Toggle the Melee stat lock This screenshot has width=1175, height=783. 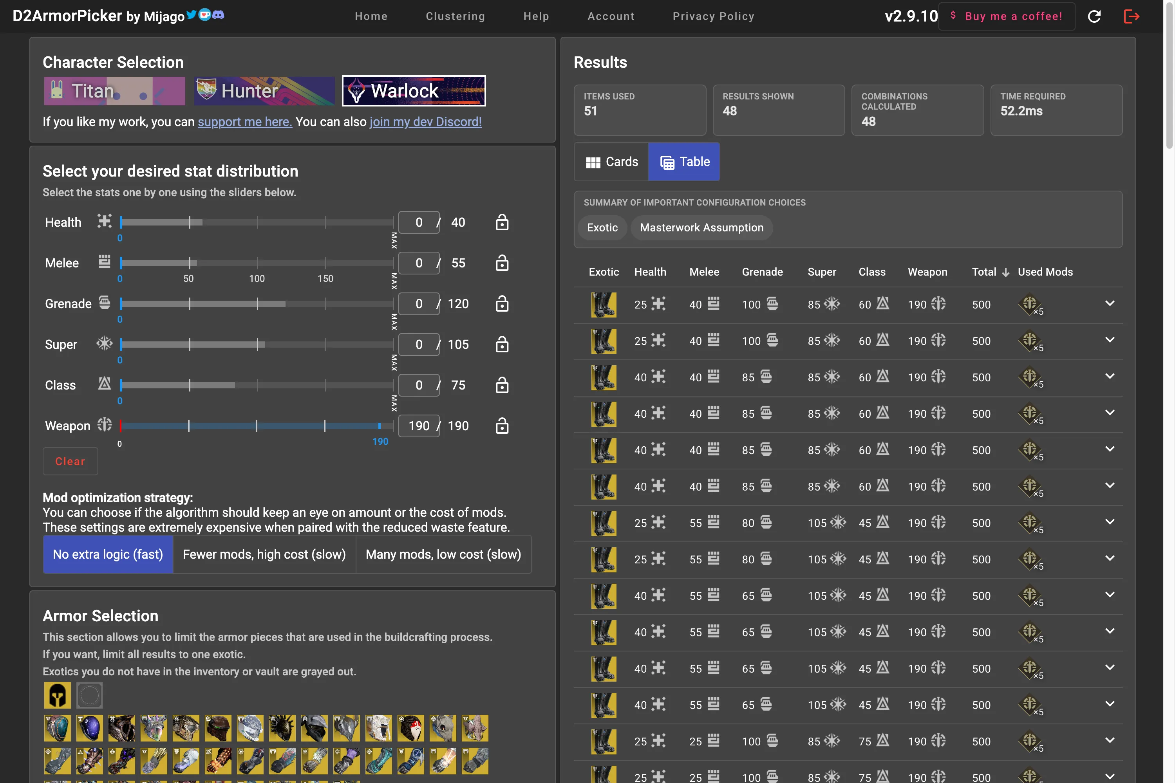click(502, 263)
